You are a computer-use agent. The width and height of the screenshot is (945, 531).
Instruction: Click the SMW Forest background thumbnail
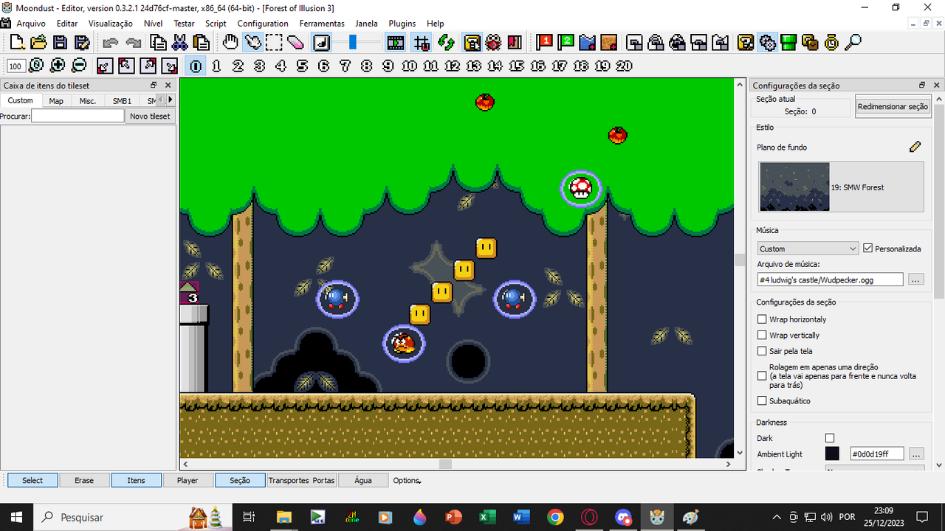click(x=794, y=187)
